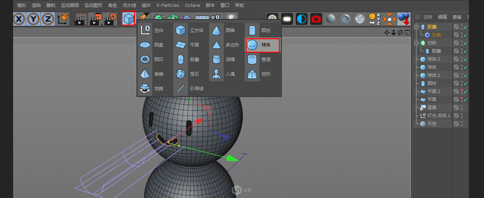Click Octane area light icon
This screenshot has height=198, width=484.
287,19
